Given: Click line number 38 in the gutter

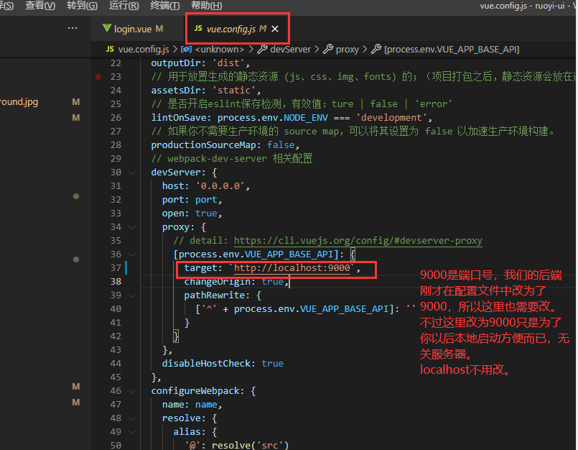Looking at the screenshot, I should tap(116, 282).
